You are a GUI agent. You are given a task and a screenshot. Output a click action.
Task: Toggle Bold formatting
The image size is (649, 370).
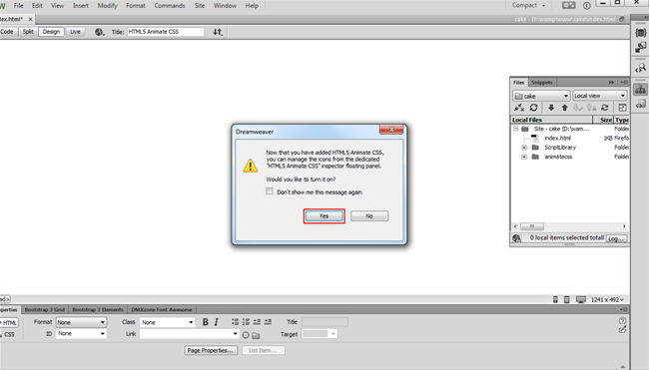tap(205, 322)
